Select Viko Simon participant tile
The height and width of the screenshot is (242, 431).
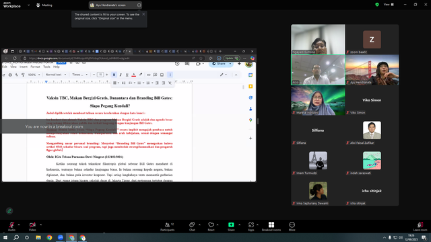(x=372, y=100)
